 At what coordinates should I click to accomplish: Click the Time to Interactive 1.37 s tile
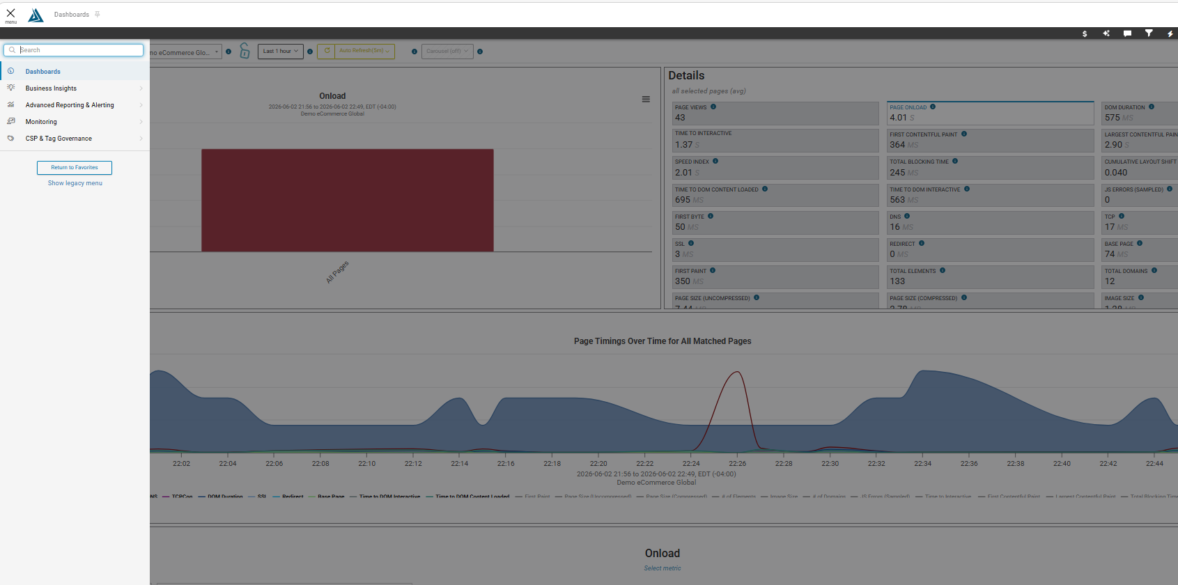[775, 141]
